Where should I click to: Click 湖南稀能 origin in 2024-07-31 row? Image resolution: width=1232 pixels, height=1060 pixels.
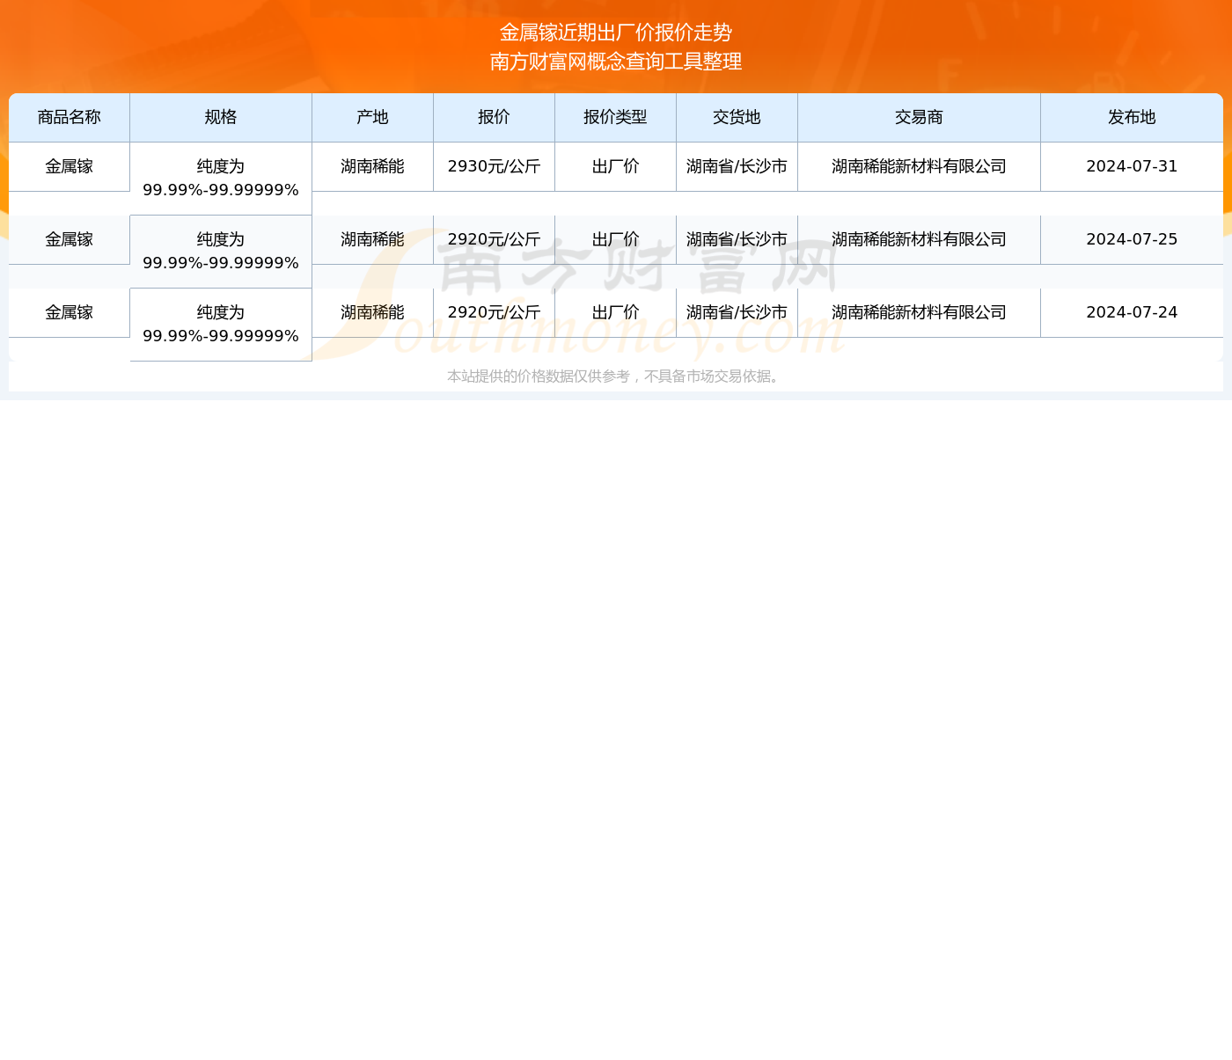pos(372,166)
